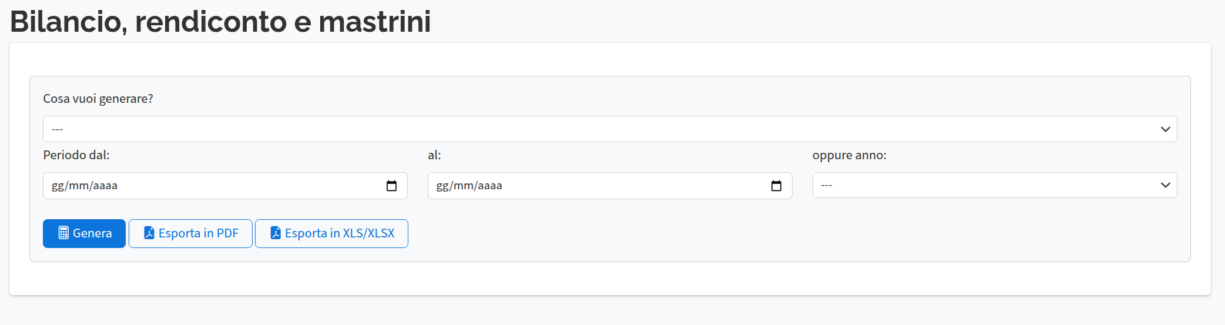Select the aaaa year segment in Periodo dal
This screenshot has height=325, width=1225.
105,186
